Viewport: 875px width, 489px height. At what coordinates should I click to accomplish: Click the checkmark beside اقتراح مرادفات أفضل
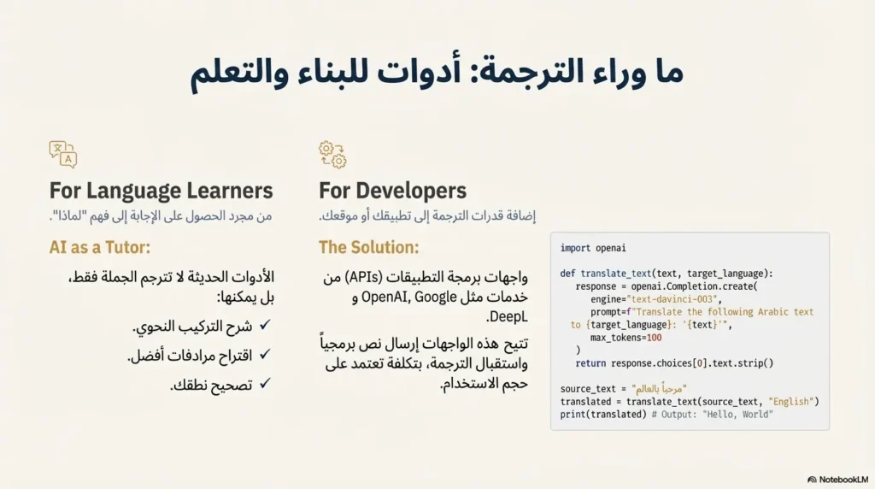coord(265,355)
